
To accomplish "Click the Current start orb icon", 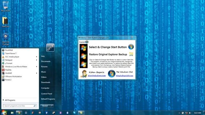I will (x=87, y=42).
